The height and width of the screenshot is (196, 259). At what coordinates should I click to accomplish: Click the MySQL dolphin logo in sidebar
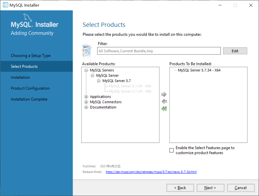click(x=28, y=17)
